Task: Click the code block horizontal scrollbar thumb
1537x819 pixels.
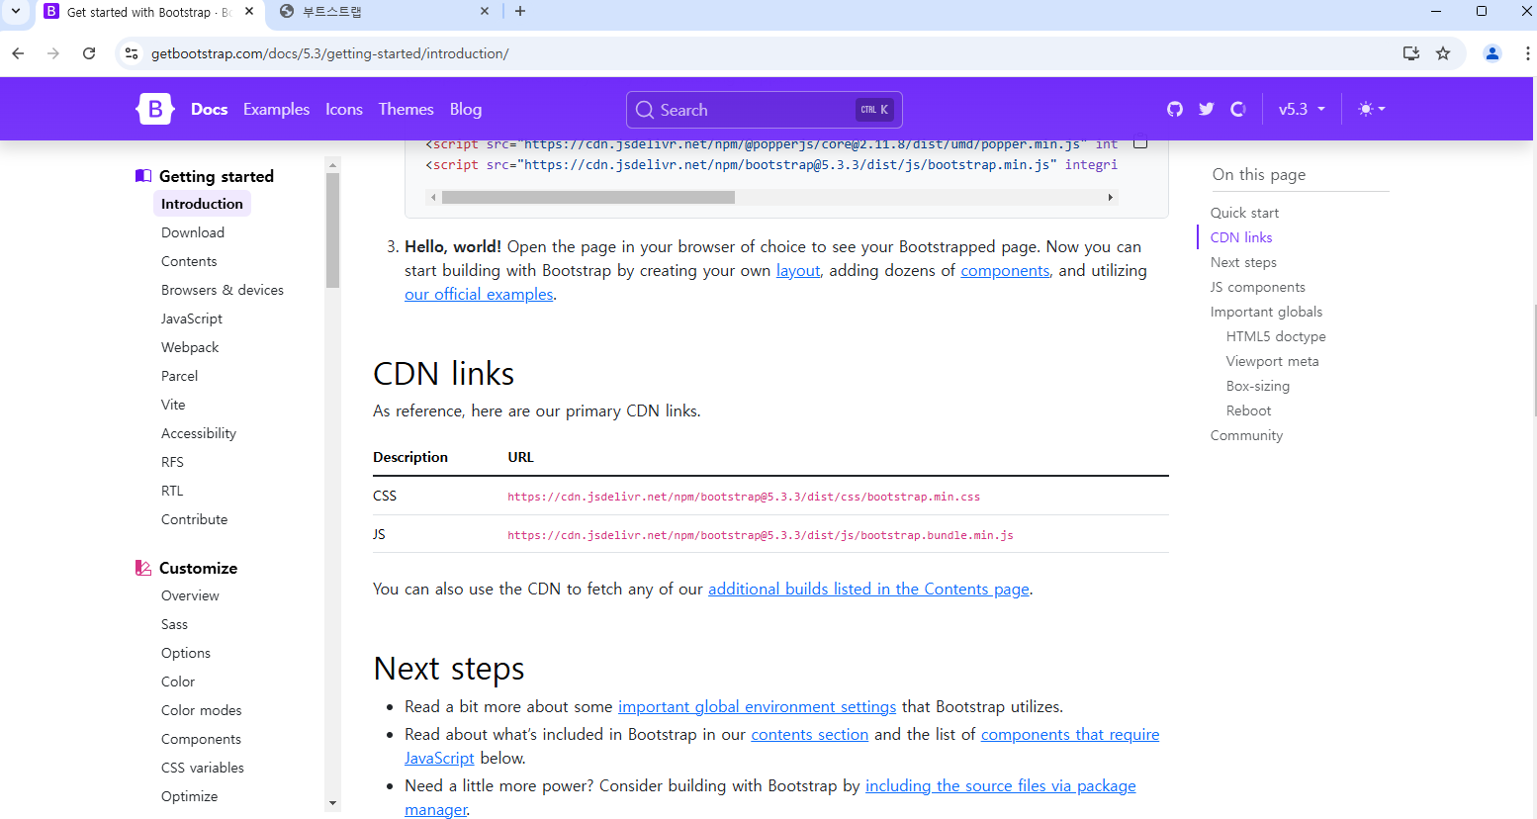Action: (588, 198)
